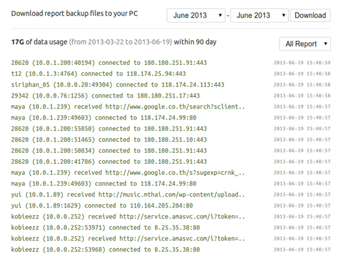Click the 29342 connected to 180.180.251.17:443 entry

(x=106, y=96)
